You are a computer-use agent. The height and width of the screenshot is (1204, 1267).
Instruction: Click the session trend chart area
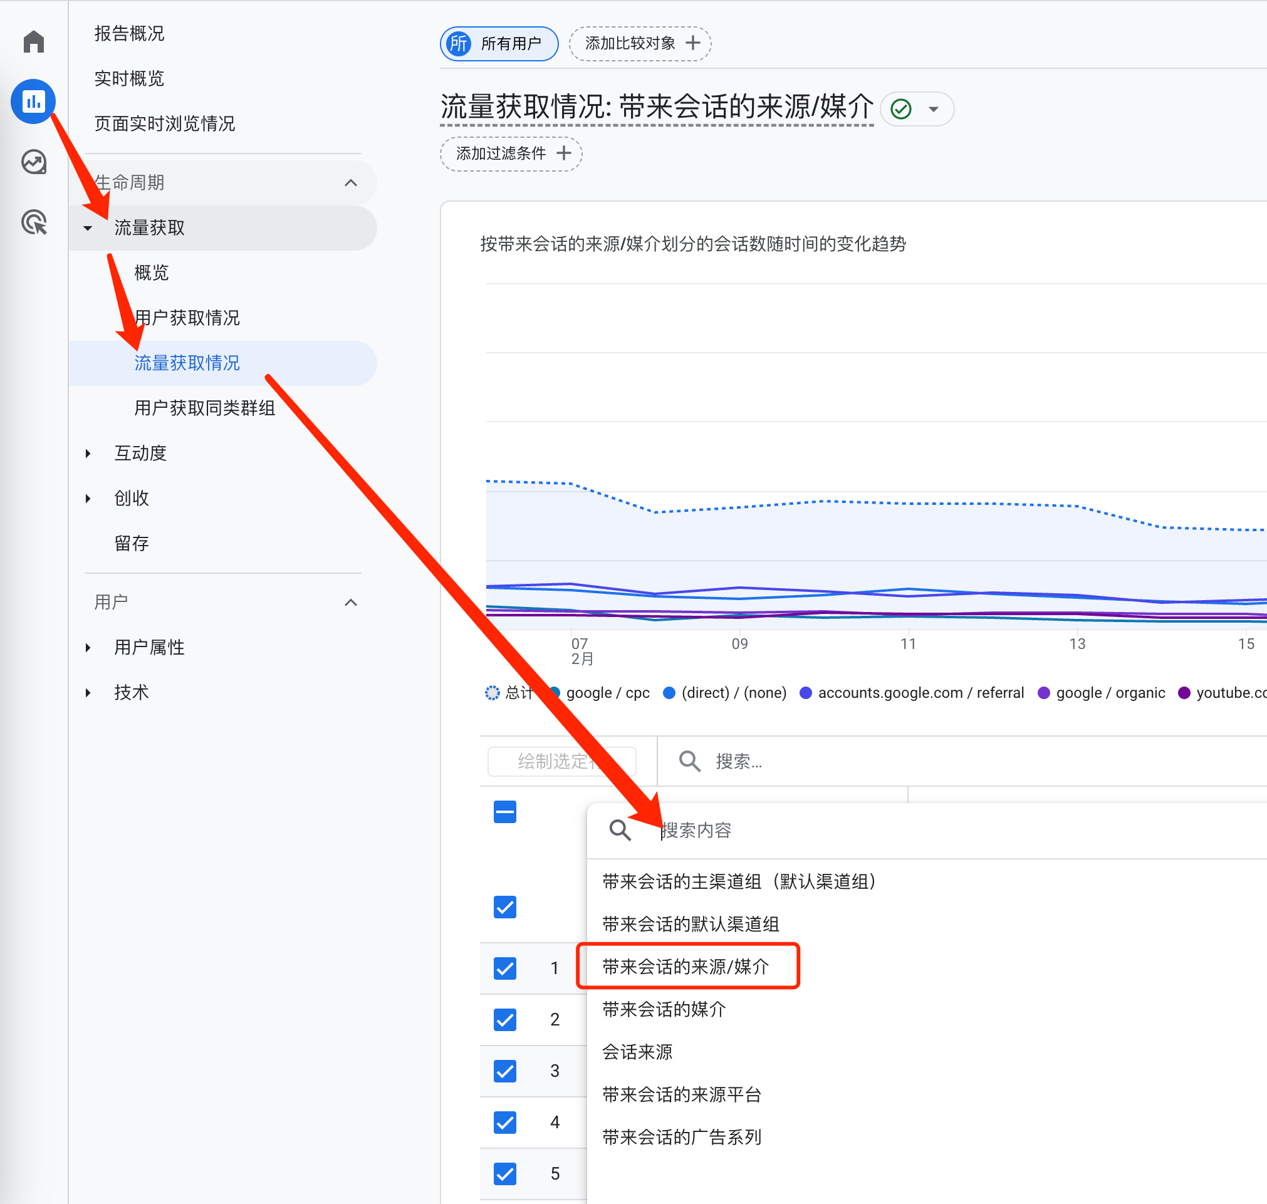875,457
